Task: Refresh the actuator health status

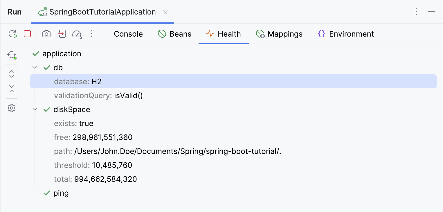Action: [x=12, y=55]
